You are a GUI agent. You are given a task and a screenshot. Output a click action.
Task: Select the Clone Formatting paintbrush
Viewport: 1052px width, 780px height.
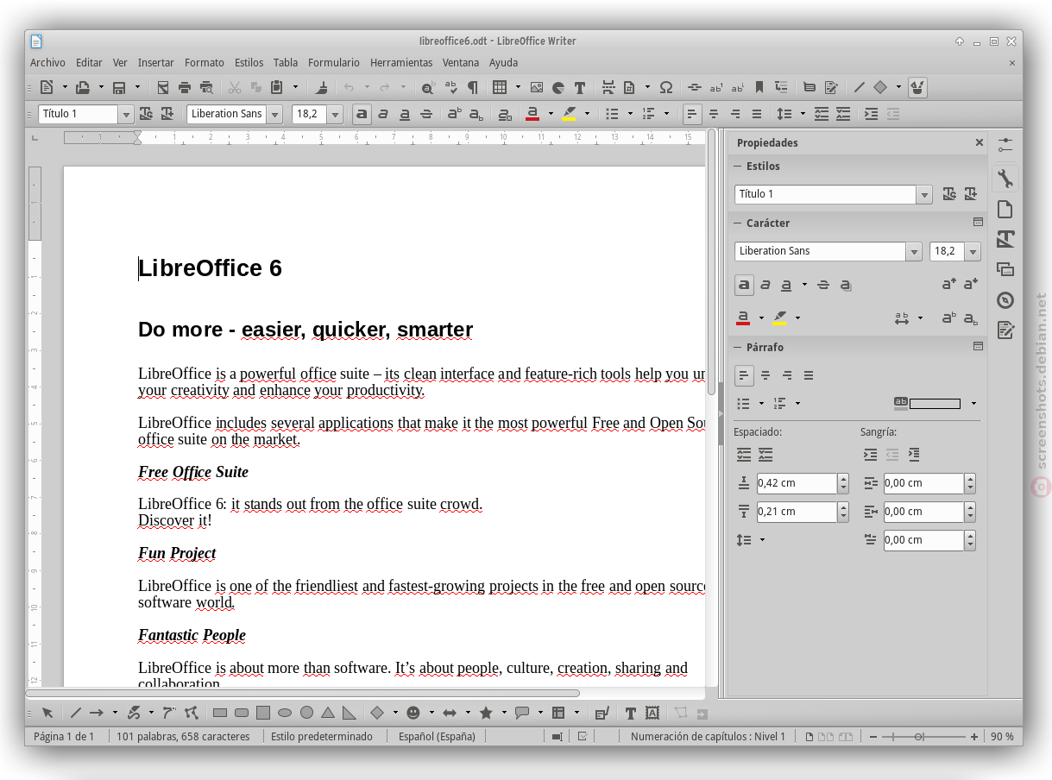coord(322,87)
